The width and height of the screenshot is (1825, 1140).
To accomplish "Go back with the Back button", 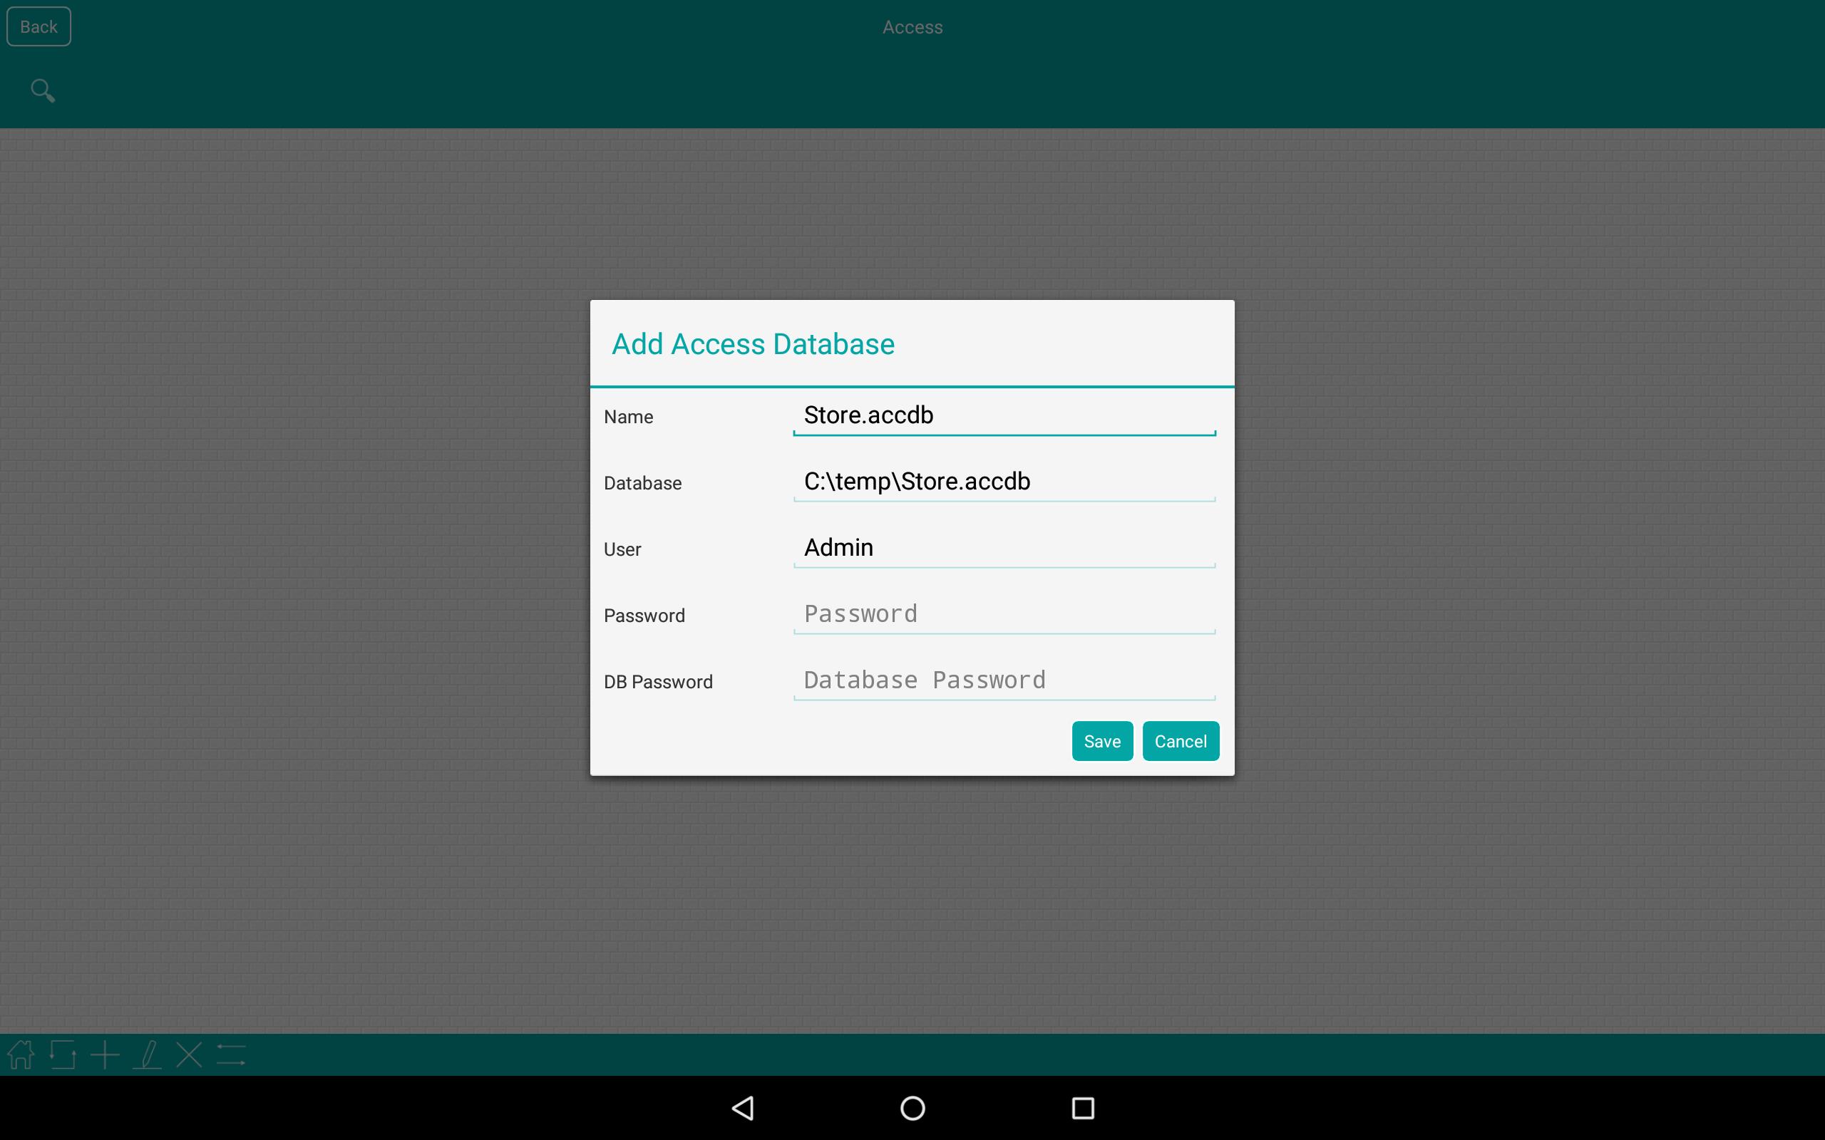I will click(x=38, y=26).
